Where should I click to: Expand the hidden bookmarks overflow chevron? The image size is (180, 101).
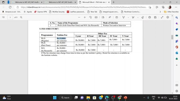tap(160, 12)
